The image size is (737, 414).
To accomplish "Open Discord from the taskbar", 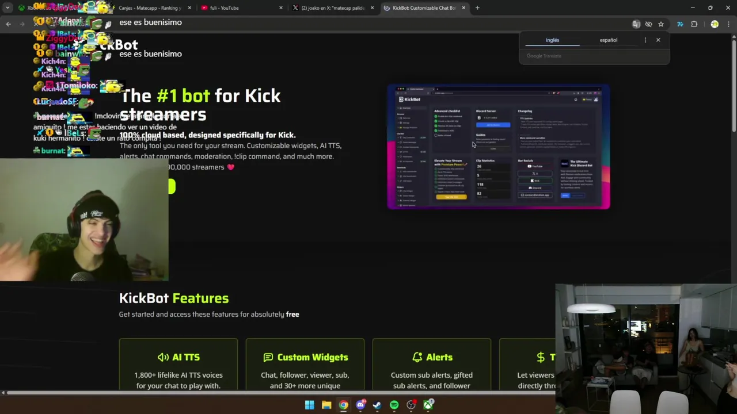I will click(x=360, y=405).
